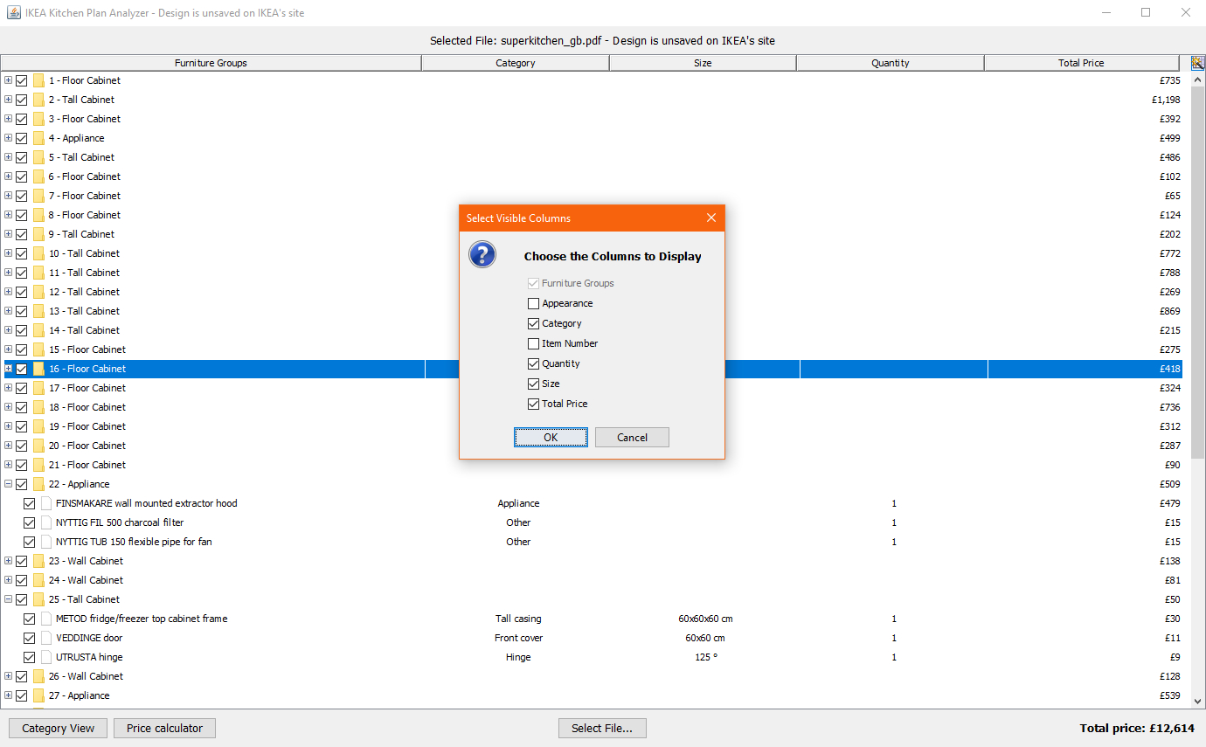Uncheck the Total Price column checkbox
The width and height of the screenshot is (1206, 747).
tap(533, 405)
